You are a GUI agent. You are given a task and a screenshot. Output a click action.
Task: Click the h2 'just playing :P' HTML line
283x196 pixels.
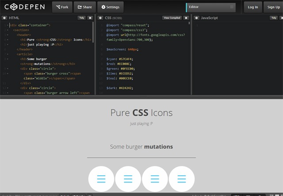pos(42,44)
